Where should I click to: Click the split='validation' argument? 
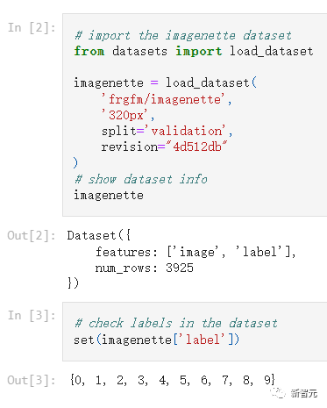pyautogui.click(x=167, y=131)
